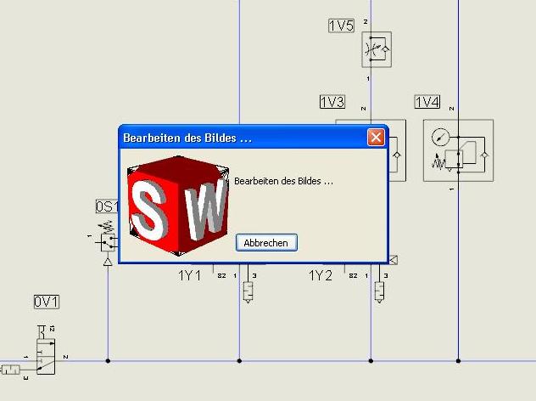Click the silencer under 1Y1 port 3

pyautogui.click(x=248, y=292)
